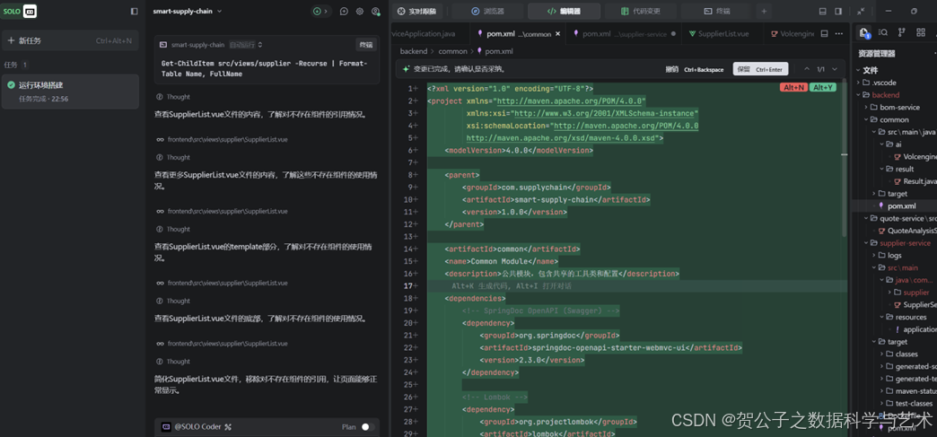937x437 pixels.
Task: Open the editor more actions menu
Action: click(839, 34)
